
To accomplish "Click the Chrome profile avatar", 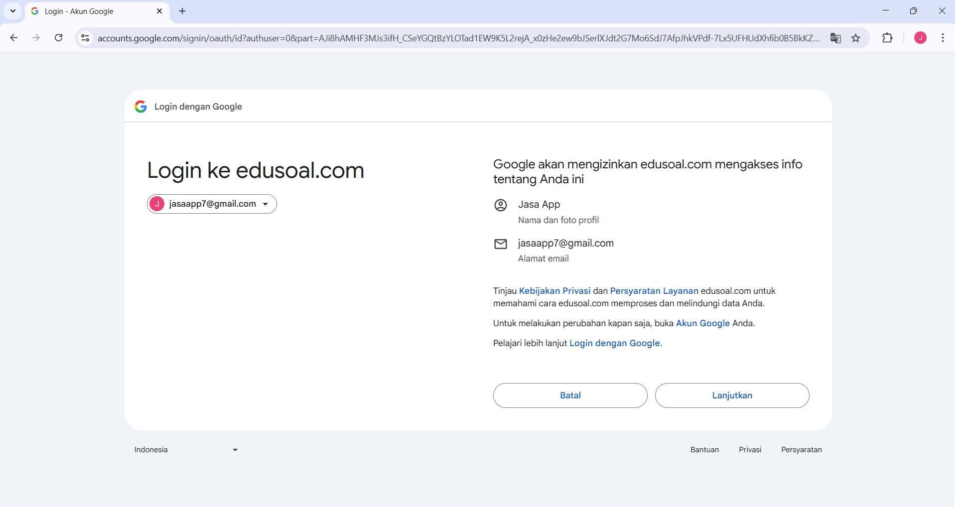I will pos(920,38).
